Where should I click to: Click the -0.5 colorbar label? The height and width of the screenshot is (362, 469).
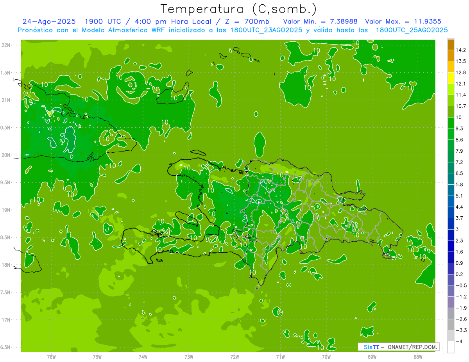coord(461,285)
